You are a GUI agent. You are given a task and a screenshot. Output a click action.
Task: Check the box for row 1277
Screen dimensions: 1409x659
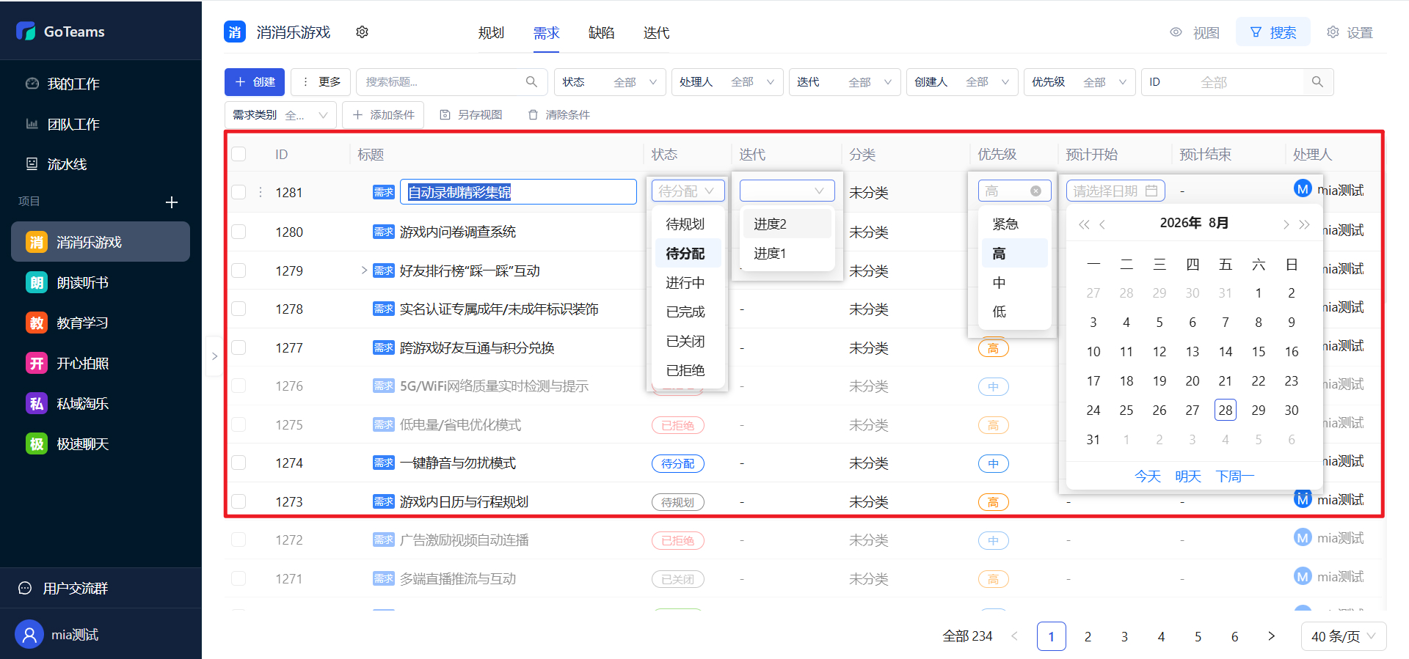coord(239,347)
